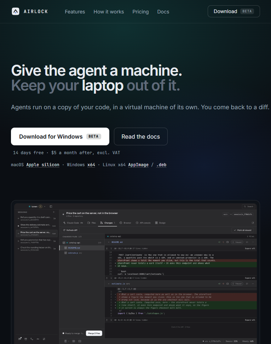Click expand-down icon on '42 lines hidden' row

[x=111, y=320]
